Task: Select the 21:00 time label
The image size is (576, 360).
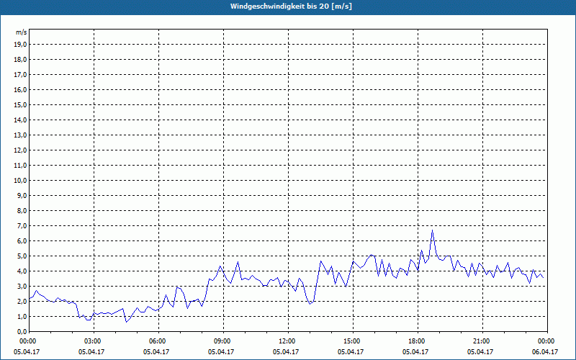Action: click(x=482, y=341)
